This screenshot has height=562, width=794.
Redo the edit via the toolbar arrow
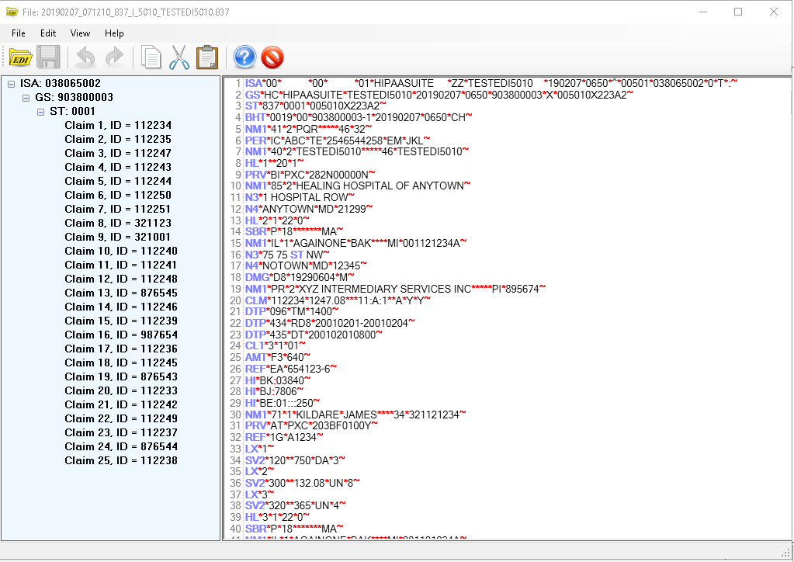(114, 57)
